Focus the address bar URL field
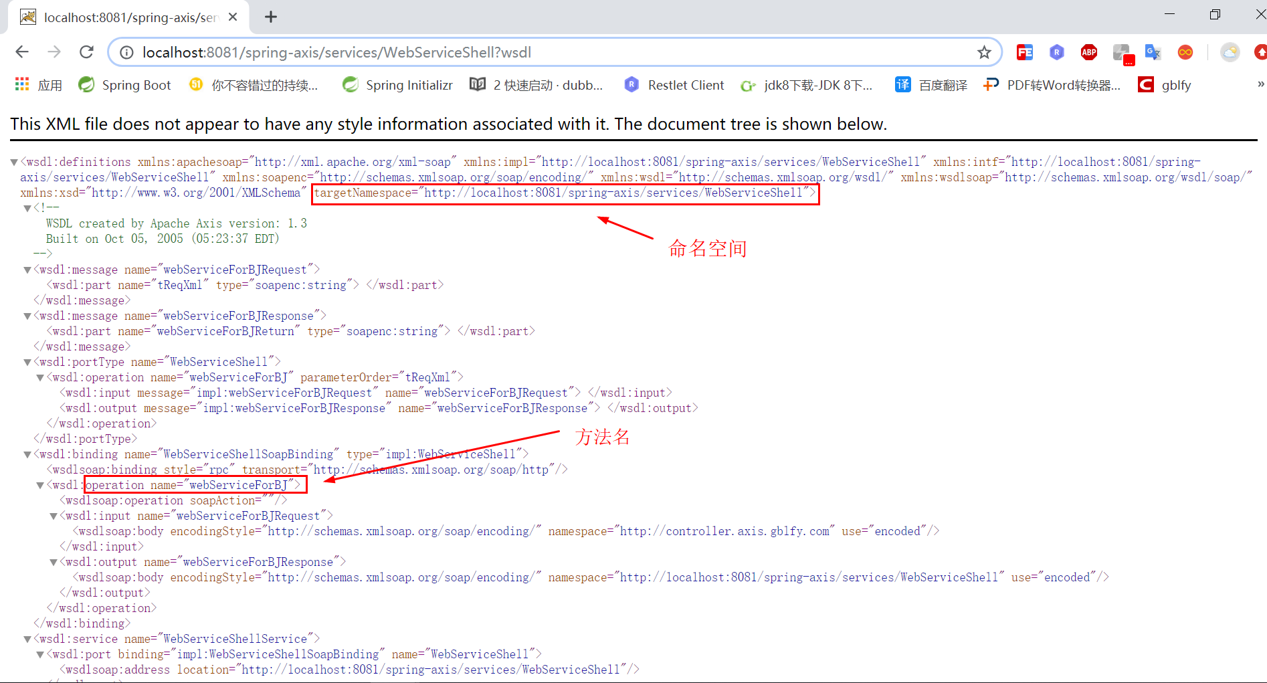The image size is (1267, 683). [x=555, y=52]
